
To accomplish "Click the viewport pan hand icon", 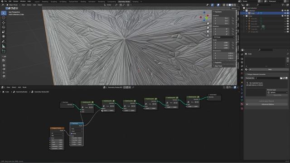I will pos(208,28).
